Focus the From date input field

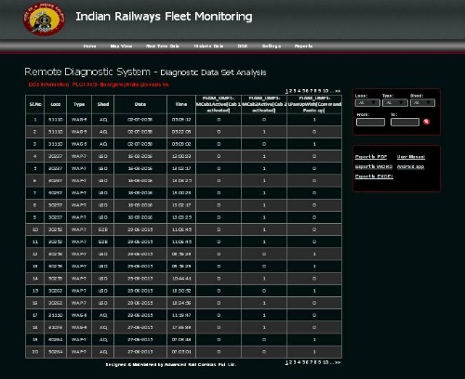tap(370, 122)
